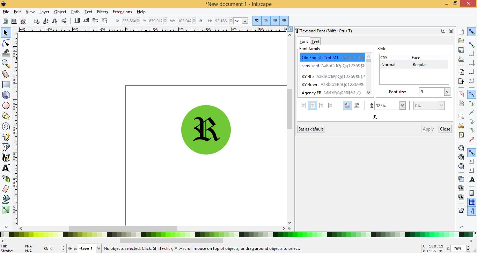Select the Calligraphy tool
The image size is (477, 253).
pos(6,158)
